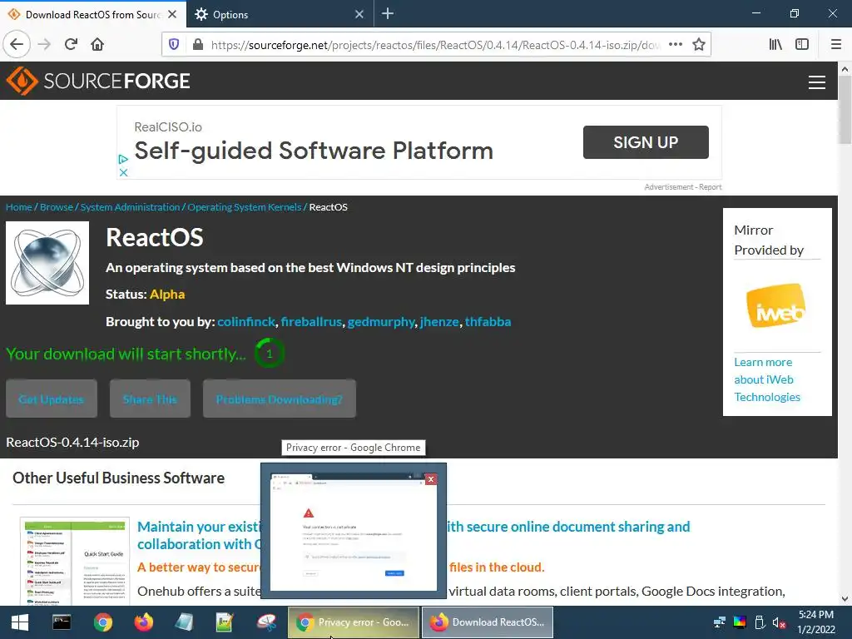The height and width of the screenshot is (639, 852).
Task: Open thfabba profile link
Action: [x=488, y=322]
